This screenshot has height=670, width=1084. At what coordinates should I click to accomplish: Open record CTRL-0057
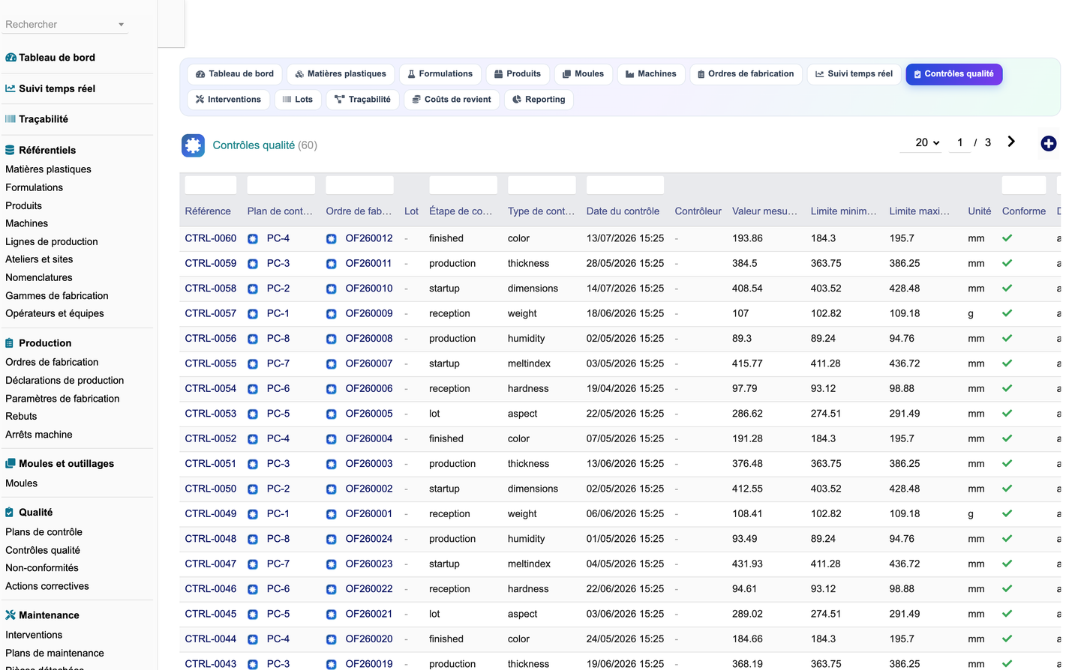pos(211,313)
